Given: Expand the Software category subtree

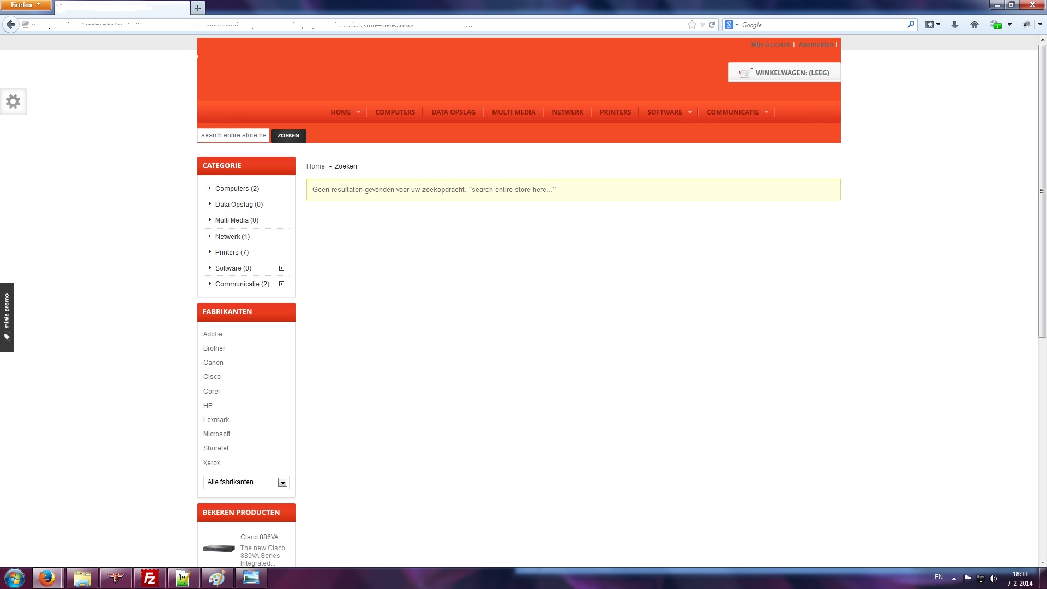Looking at the screenshot, I should [281, 268].
